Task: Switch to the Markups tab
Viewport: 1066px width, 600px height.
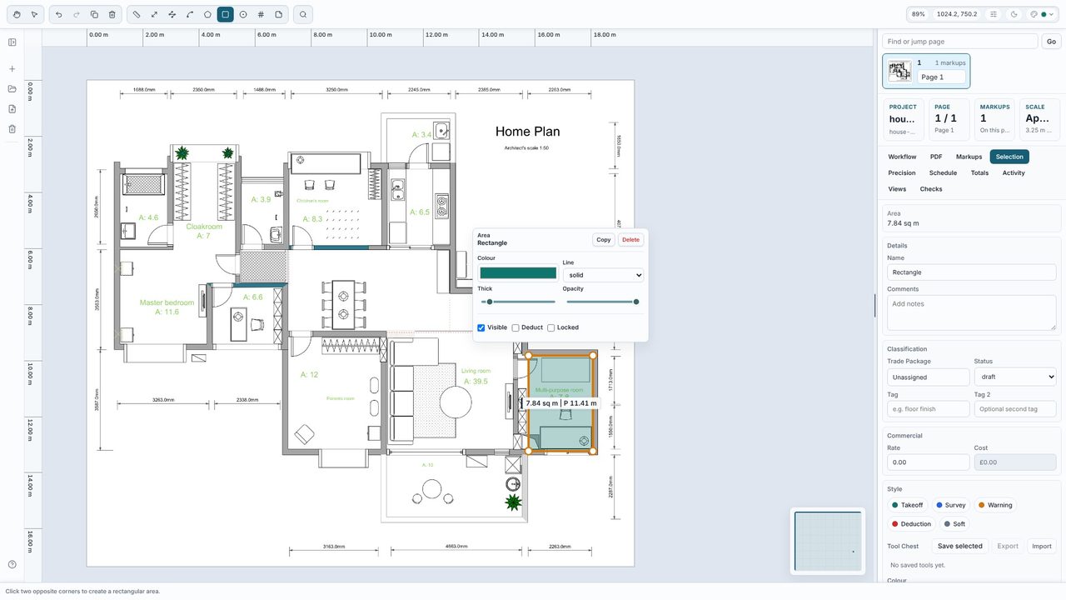Action: [969, 157]
